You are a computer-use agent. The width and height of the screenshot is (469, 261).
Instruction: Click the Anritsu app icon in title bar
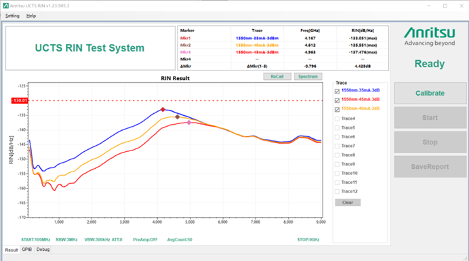click(5, 5)
